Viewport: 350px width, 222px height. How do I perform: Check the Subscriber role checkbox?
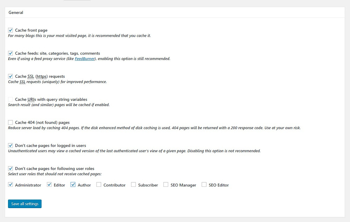tap(133, 185)
